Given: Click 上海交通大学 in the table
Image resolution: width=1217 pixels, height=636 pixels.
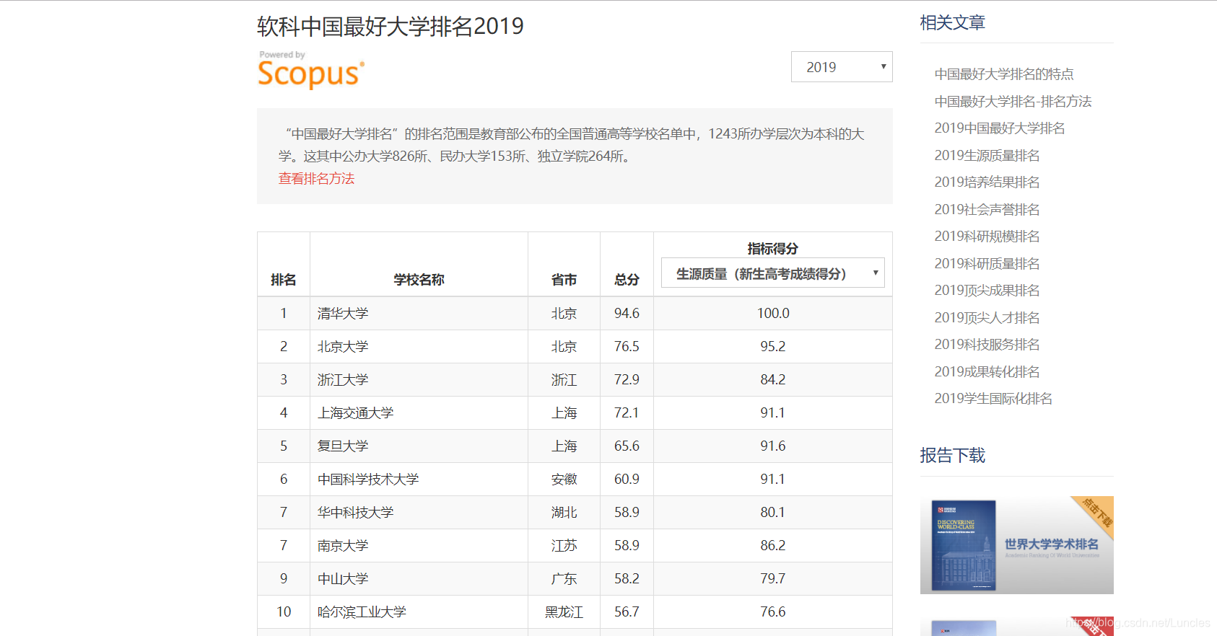Looking at the screenshot, I should pyautogui.click(x=355, y=413).
